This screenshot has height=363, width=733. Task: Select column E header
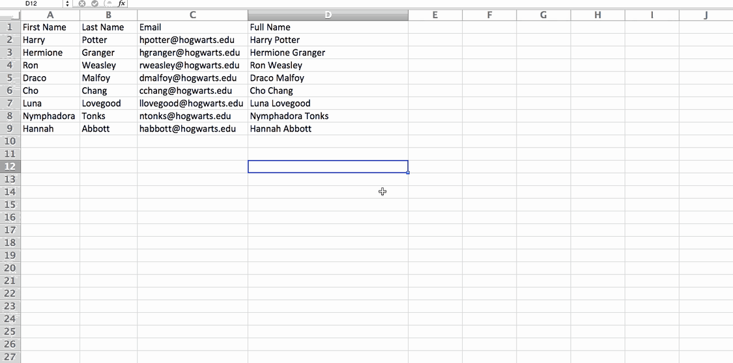pos(435,16)
